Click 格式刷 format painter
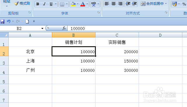The image size is (187, 107). 22,3
